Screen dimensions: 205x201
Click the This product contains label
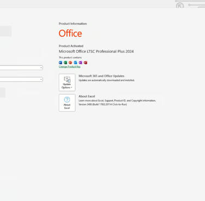click(x=70, y=58)
